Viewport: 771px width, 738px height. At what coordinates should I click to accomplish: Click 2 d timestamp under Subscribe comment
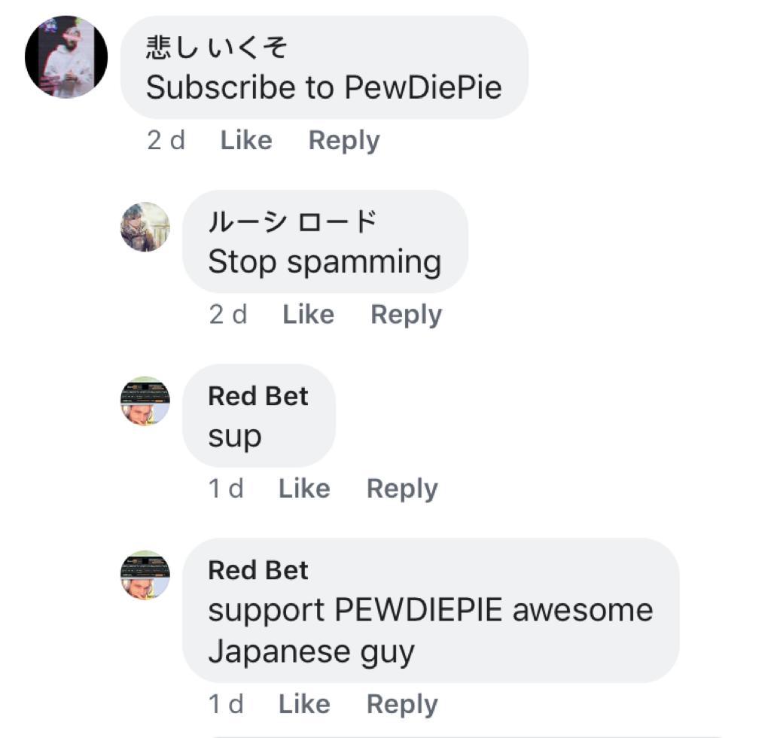pyautogui.click(x=166, y=141)
